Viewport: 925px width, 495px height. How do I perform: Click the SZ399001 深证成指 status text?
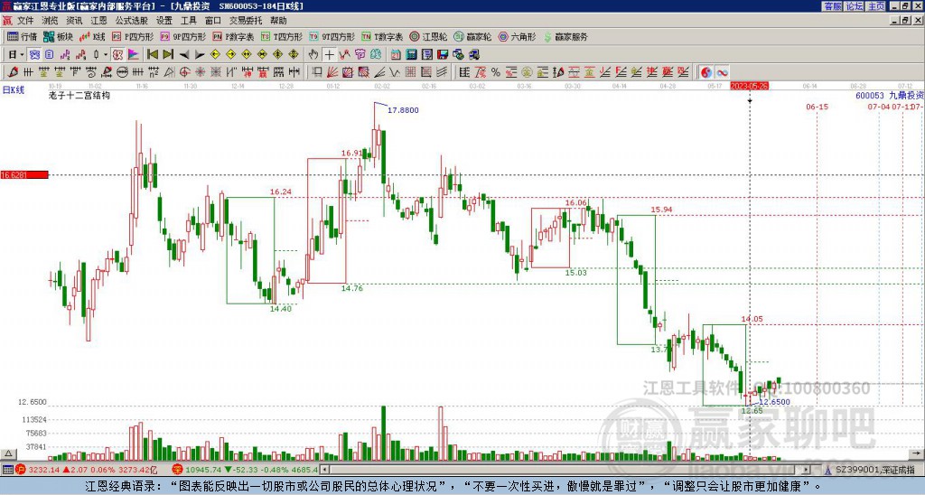tap(874, 470)
